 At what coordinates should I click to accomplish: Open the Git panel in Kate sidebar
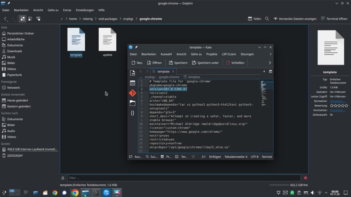click(133, 93)
